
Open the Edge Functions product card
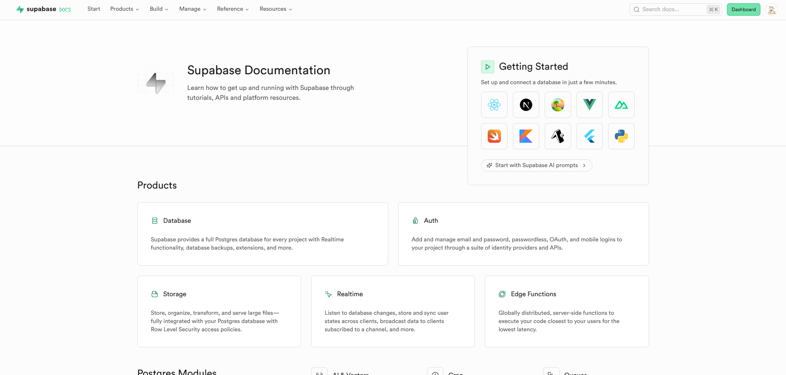[x=566, y=311]
